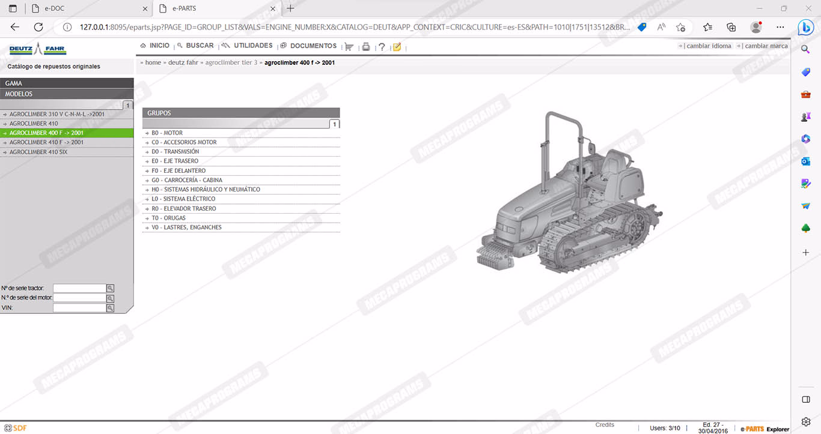
Task: Click the 'cambiar idioma' link
Action: click(x=709, y=46)
